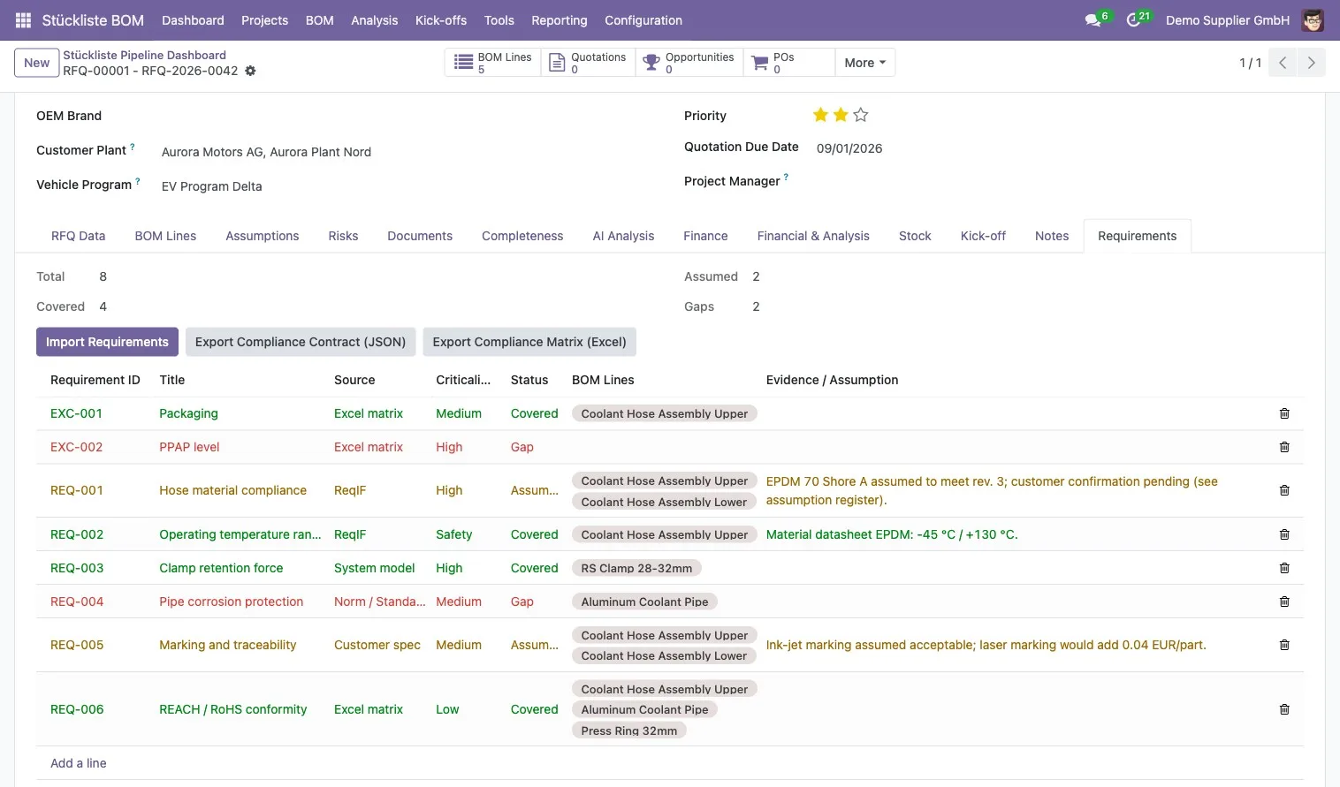This screenshot has height=787, width=1340.
Task: Go to the previous record arrow
Action: click(x=1283, y=63)
